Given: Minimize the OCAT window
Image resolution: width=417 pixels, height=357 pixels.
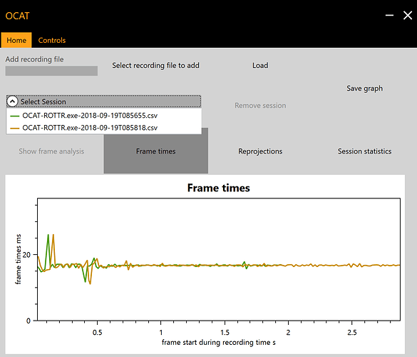Looking at the screenshot, I should (x=389, y=16).
